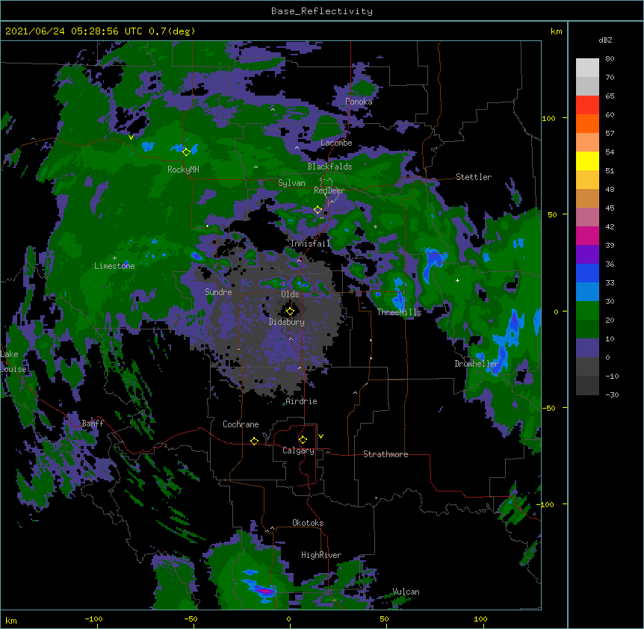Click the radar site marker above Didsbury
Viewport: 644px width, 629px height.
[290, 312]
